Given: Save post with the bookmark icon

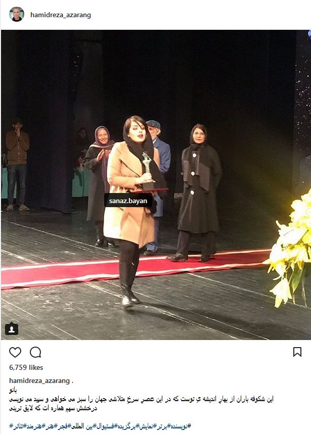Looking at the screenshot, I should point(297,352).
